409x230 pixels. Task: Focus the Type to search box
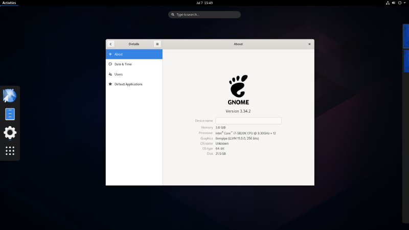coord(204,15)
